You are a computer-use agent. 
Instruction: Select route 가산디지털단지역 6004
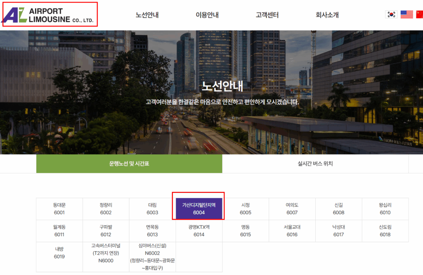point(199,209)
